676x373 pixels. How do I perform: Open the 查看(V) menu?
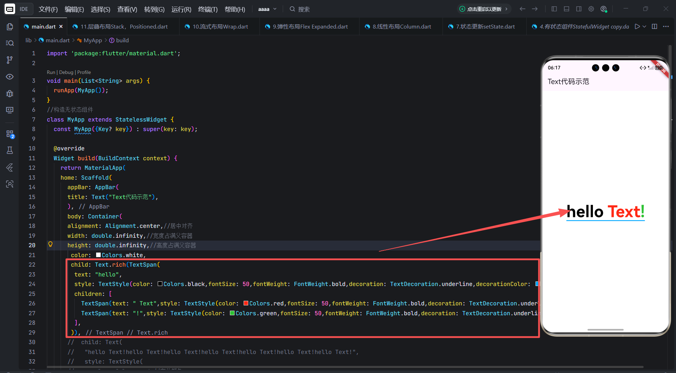(127, 9)
